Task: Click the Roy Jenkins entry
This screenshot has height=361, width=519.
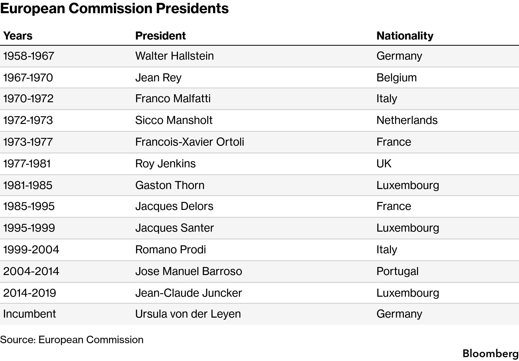Action: pos(166,164)
